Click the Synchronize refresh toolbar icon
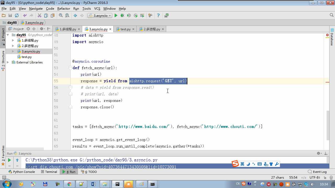The image size is (335, 188). 17,16
